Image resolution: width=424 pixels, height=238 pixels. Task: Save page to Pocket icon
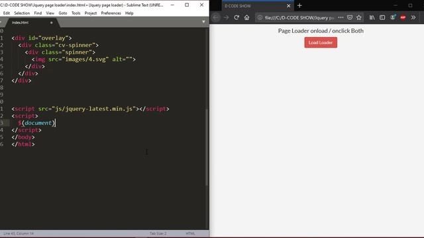pos(350,18)
